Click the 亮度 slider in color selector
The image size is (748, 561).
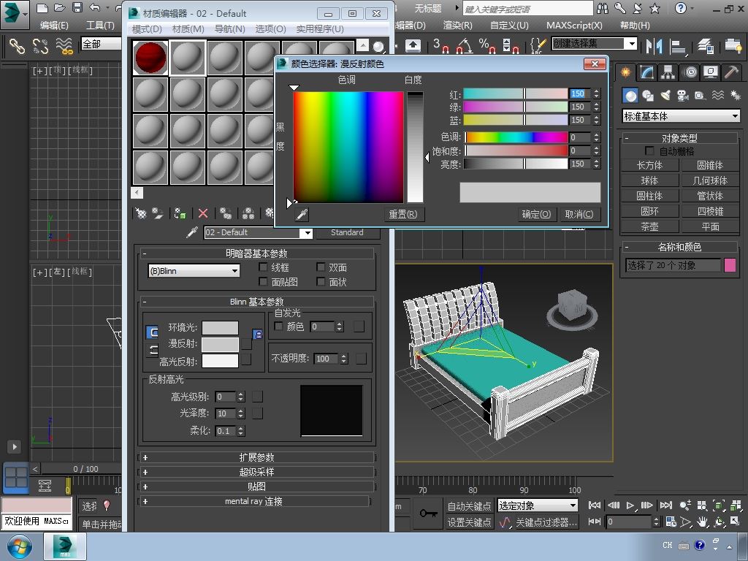point(516,164)
